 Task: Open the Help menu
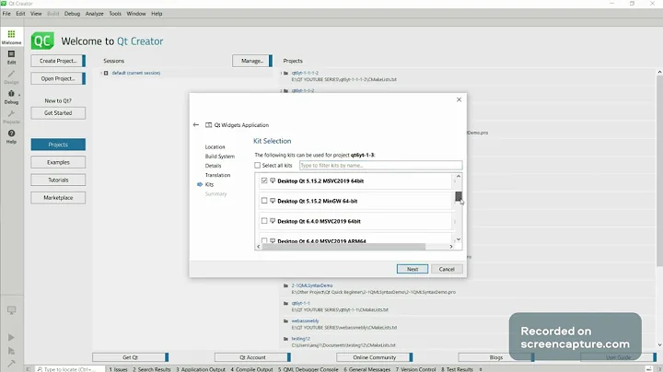157,14
